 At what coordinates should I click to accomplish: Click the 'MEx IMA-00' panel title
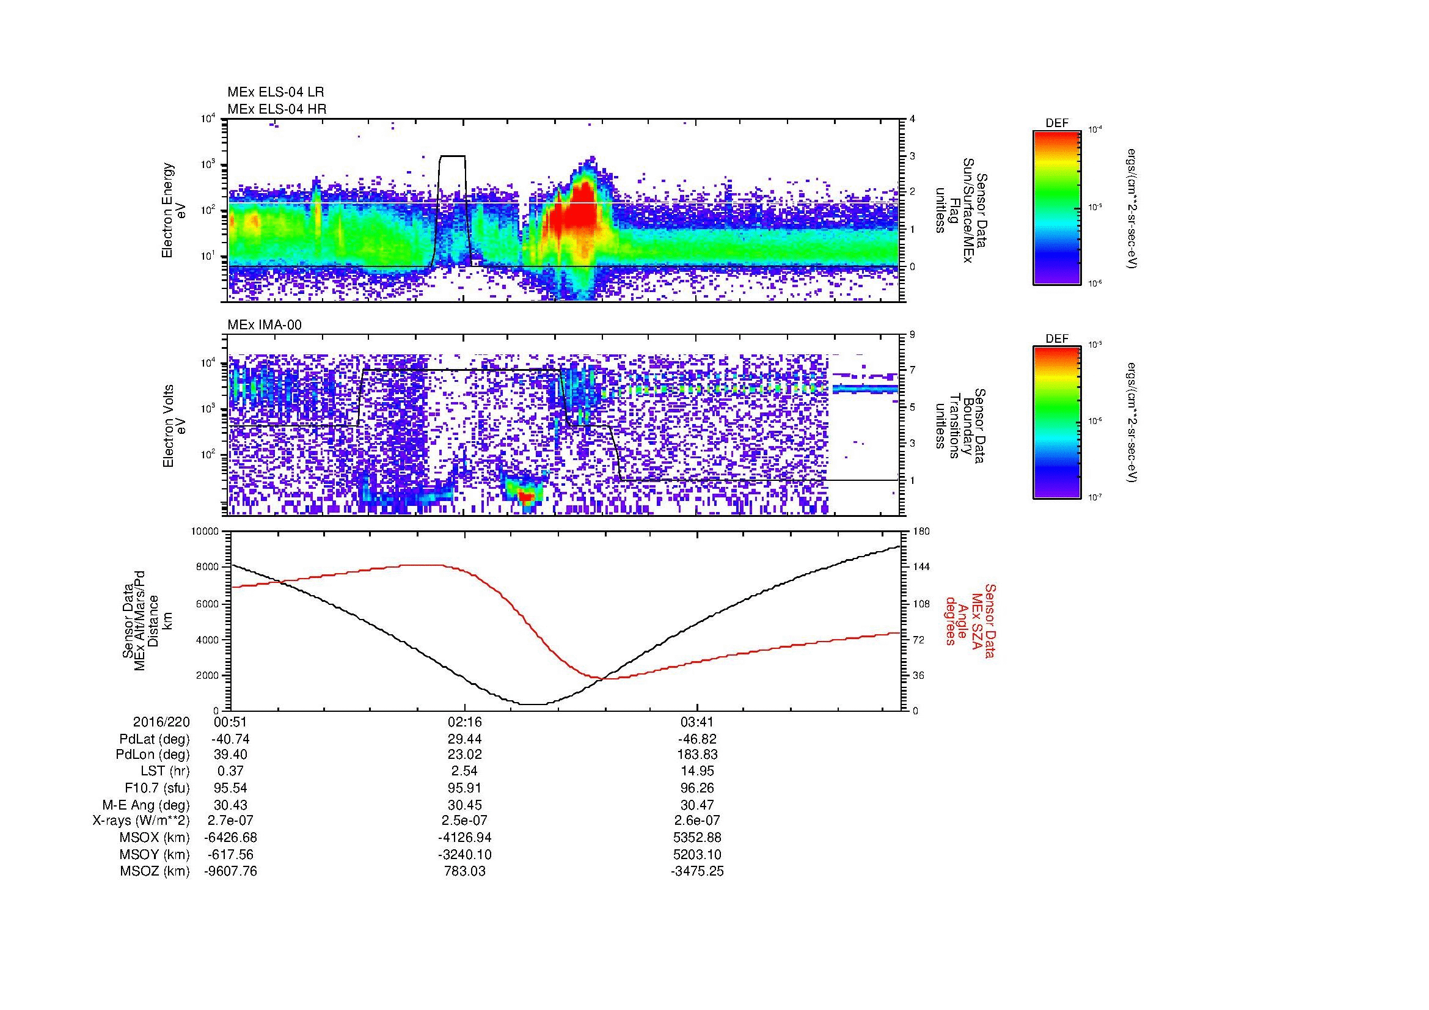coord(265,325)
